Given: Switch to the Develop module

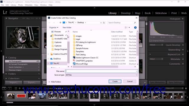Looking at the screenshot, I should pos(126,13).
